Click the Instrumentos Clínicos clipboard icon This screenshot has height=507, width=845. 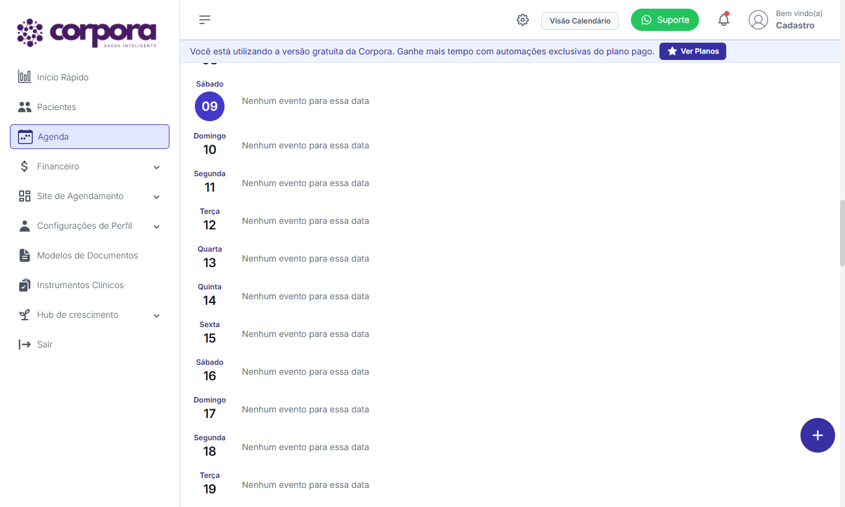[25, 285]
